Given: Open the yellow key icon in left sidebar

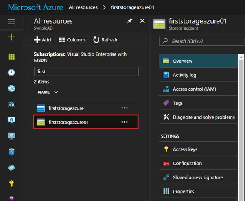Looking at the screenshot, I should [x=11, y=184].
